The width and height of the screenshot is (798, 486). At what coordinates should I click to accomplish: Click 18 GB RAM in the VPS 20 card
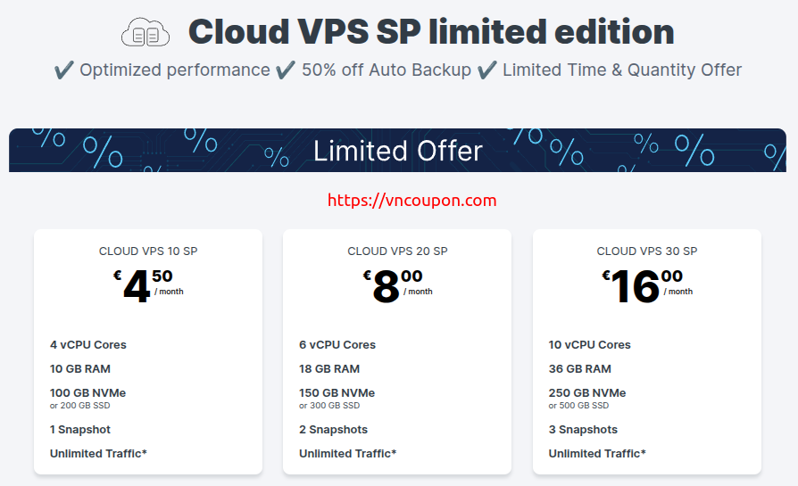tap(329, 369)
